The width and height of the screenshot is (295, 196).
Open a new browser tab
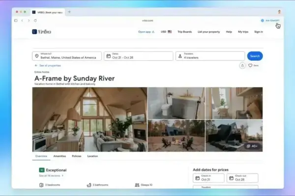(69, 12)
